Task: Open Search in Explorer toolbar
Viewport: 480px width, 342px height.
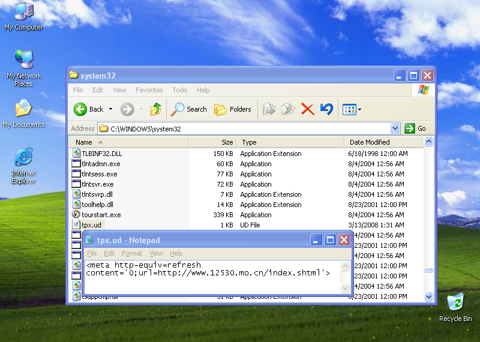Action: [x=188, y=109]
